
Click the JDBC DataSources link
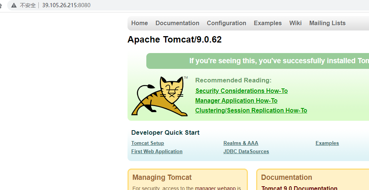click(x=246, y=151)
